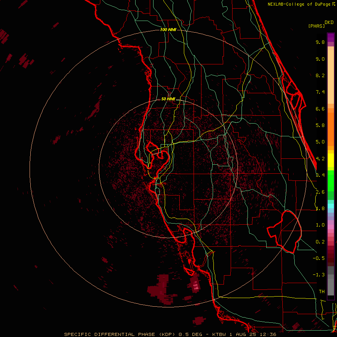Select the 9.8 value on the color scale
The width and height of the screenshot is (337, 337).
[320, 42]
